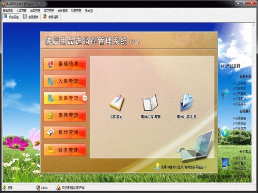This screenshot has width=258, height=193.
Task: Click the blue curved arrow icon in support panel
Action: (225, 94)
